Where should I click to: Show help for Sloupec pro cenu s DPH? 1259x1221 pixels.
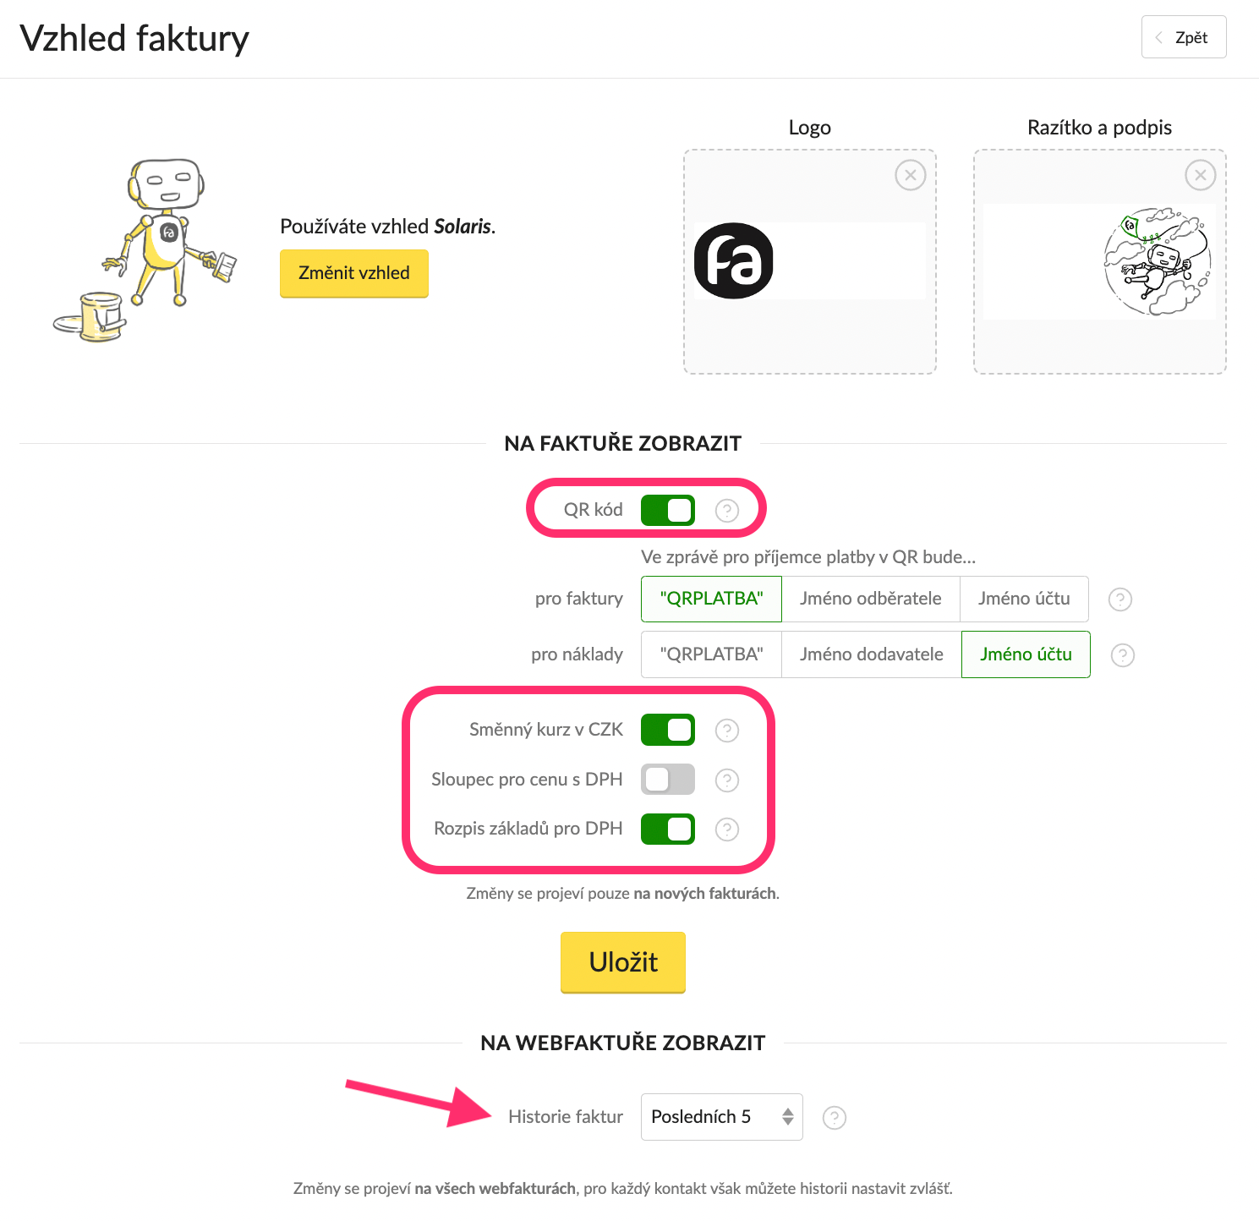tap(726, 780)
